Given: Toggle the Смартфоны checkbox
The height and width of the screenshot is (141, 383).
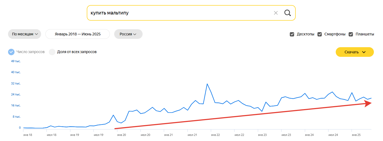Looking at the screenshot, I should (320, 34).
